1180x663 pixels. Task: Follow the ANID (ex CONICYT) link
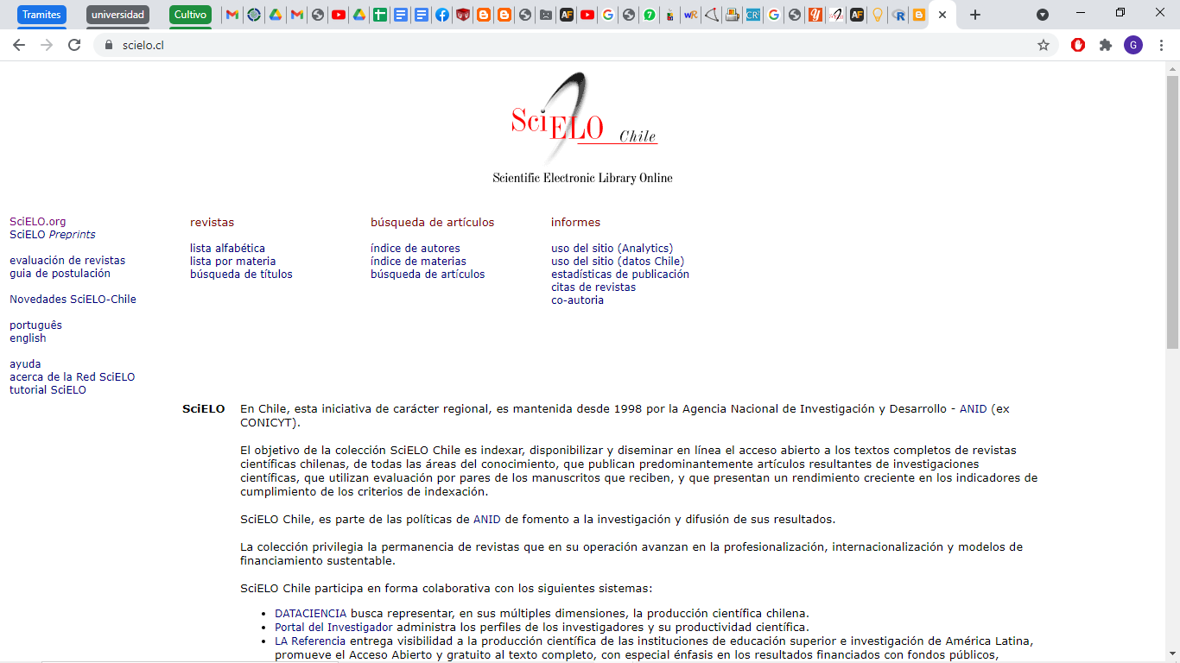973,409
